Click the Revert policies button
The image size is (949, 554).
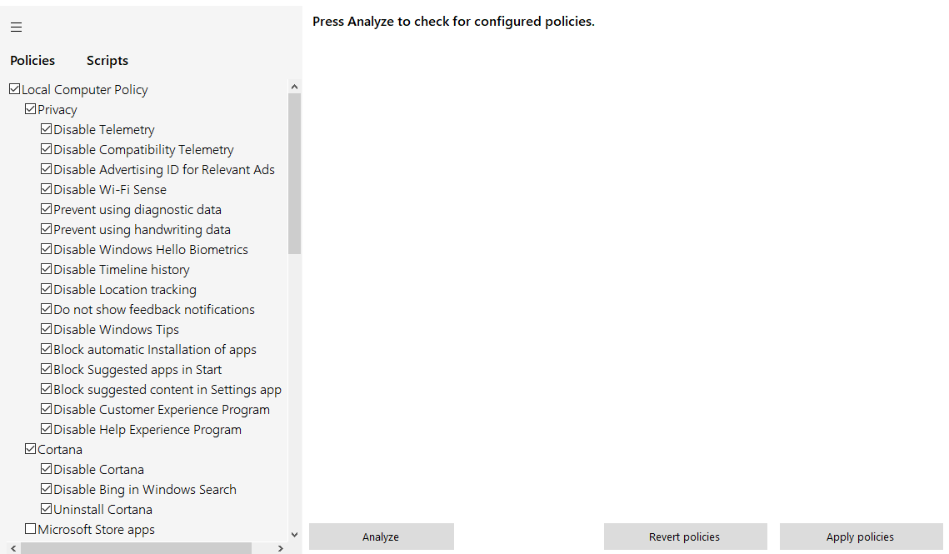[685, 537]
